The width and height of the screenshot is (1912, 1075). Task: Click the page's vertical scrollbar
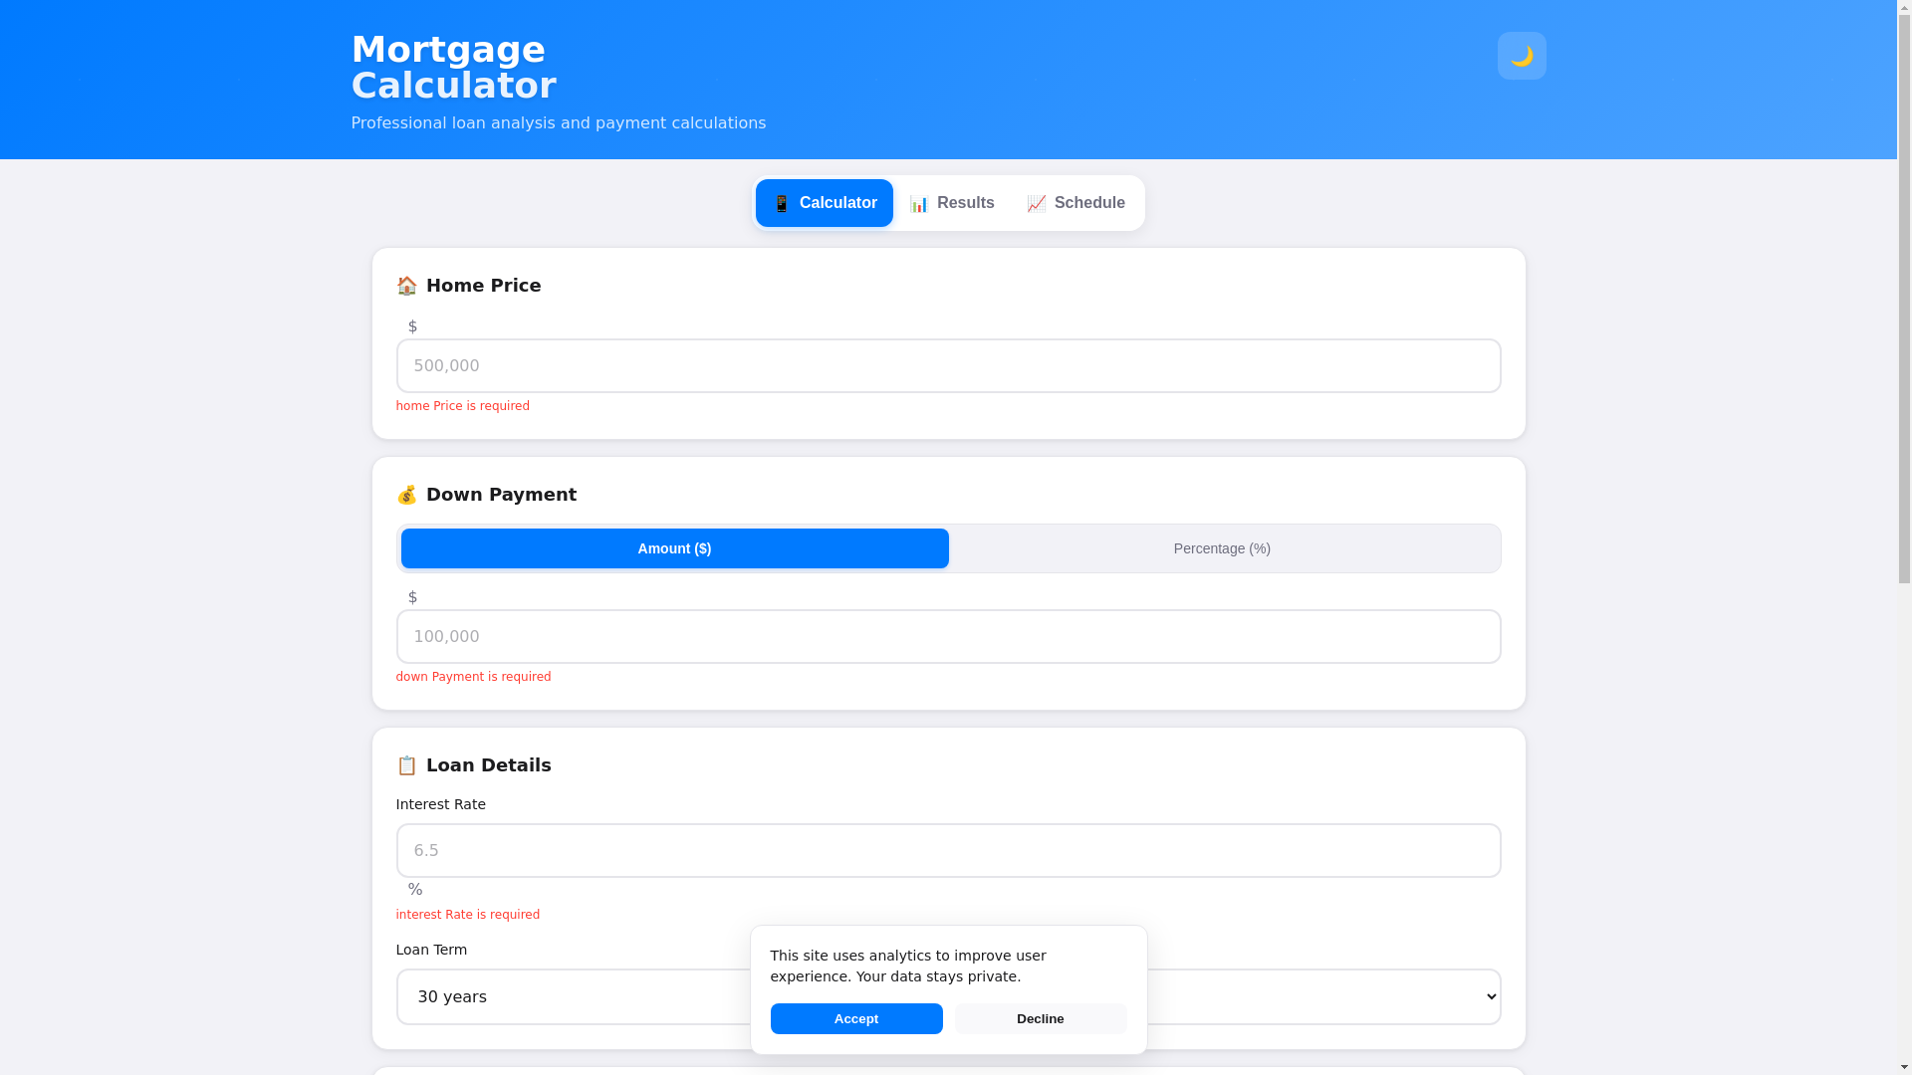point(1904,299)
